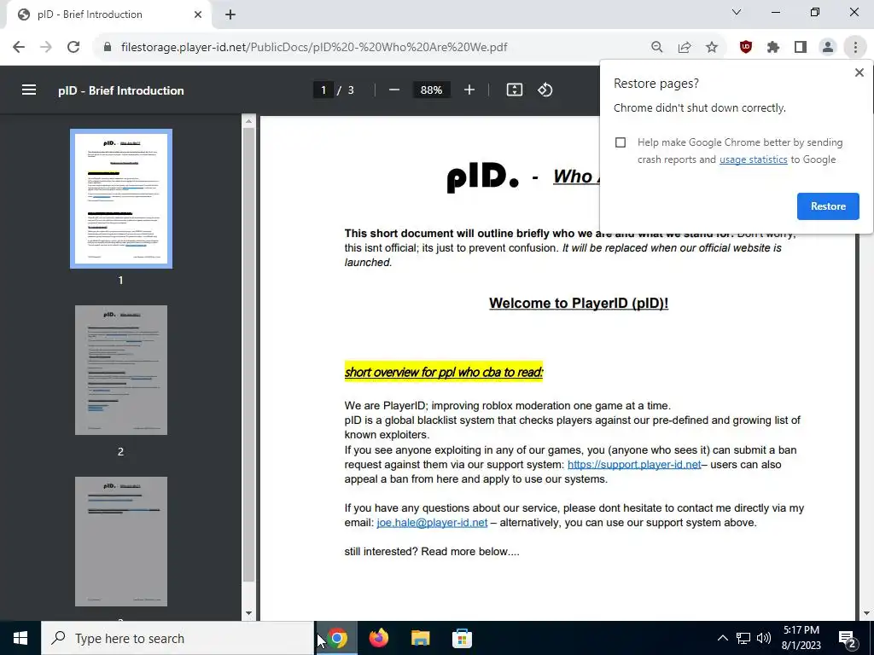This screenshot has height=655, width=874.
Task: Select page 2 thumbnail
Action: pyautogui.click(x=121, y=370)
